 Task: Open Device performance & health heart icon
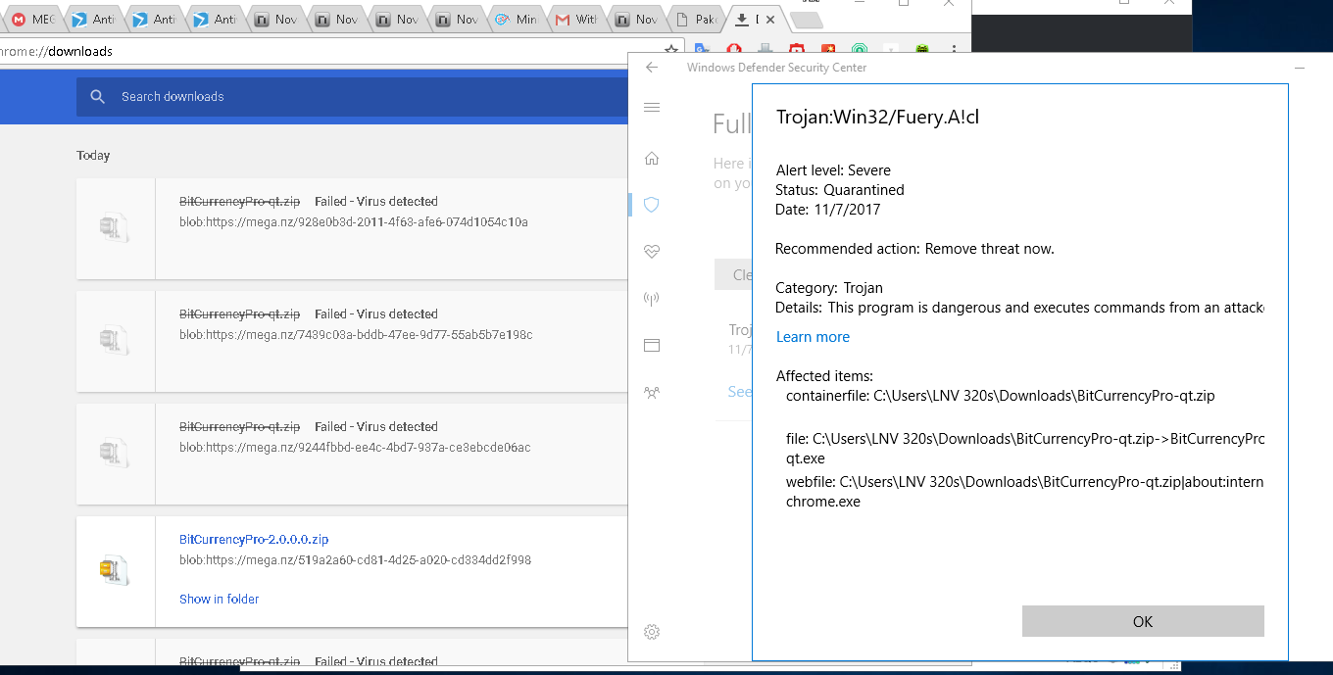coord(652,252)
